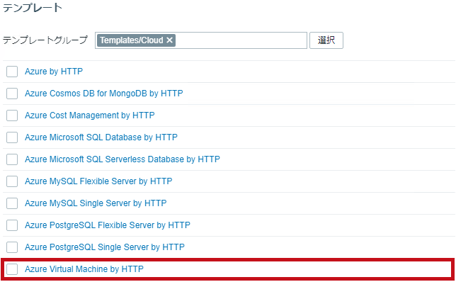Click the 選択 button
The height and width of the screenshot is (282, 456).
(x=326, y=40)
